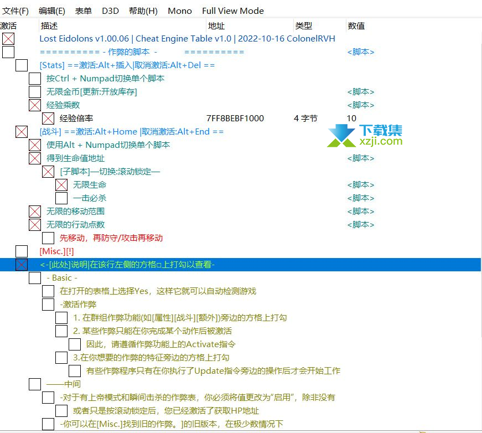Select the red 先移动，再防守/攻击再移动 text
Screen dimensions: 482x433
(111, 238)
